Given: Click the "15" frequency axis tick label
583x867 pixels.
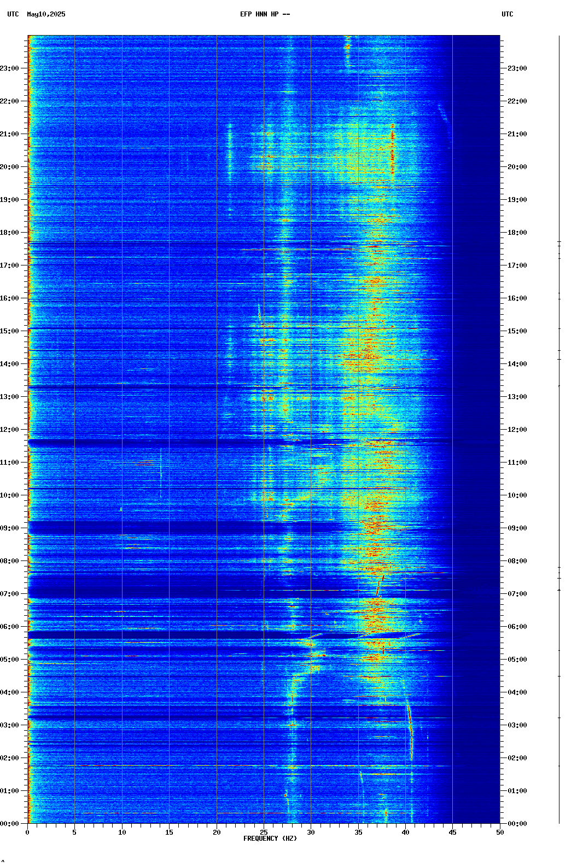Looking at the screenshot, I should pyautogui.click(x=169, y=833).
